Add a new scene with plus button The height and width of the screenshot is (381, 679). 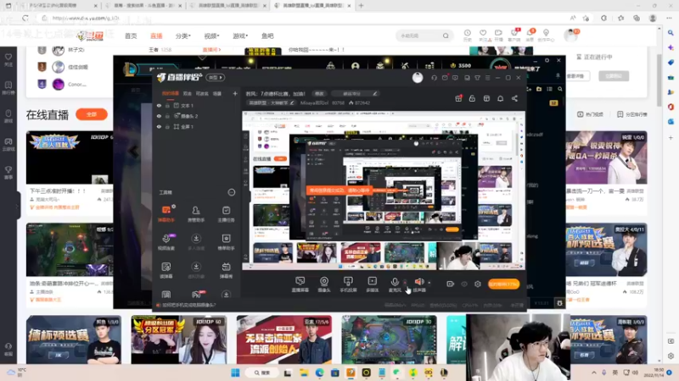[235, 93]
